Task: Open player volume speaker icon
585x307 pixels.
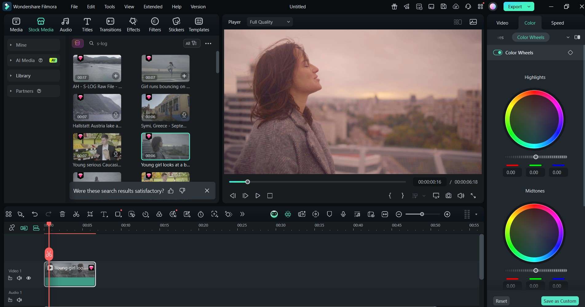Action: (460, 196)
